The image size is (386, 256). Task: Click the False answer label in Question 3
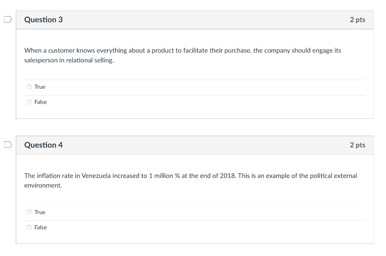point(41,102)
